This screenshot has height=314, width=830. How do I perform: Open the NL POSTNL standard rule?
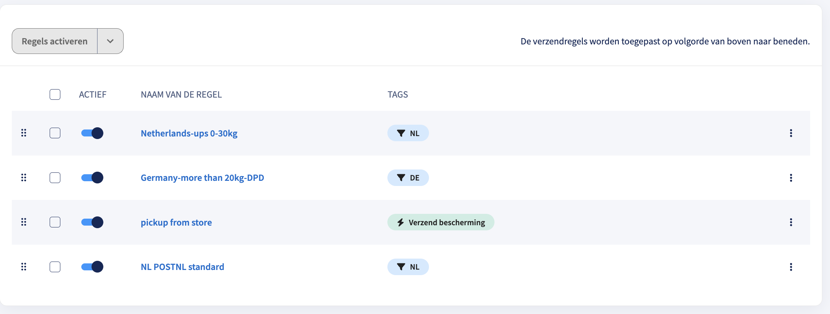pyautogui.click(x=182, y=267)
